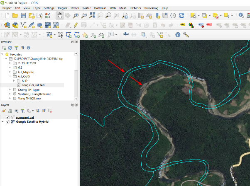Toggle visibility of Google Satellite Hybrid layer

(7, 122)
